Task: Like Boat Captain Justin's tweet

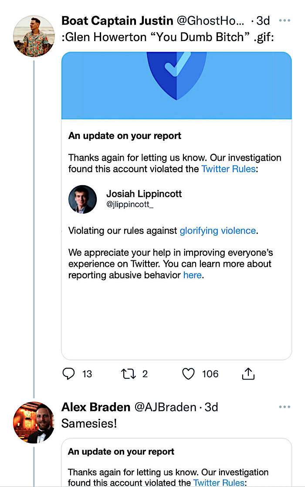Action: coord(188,373)
